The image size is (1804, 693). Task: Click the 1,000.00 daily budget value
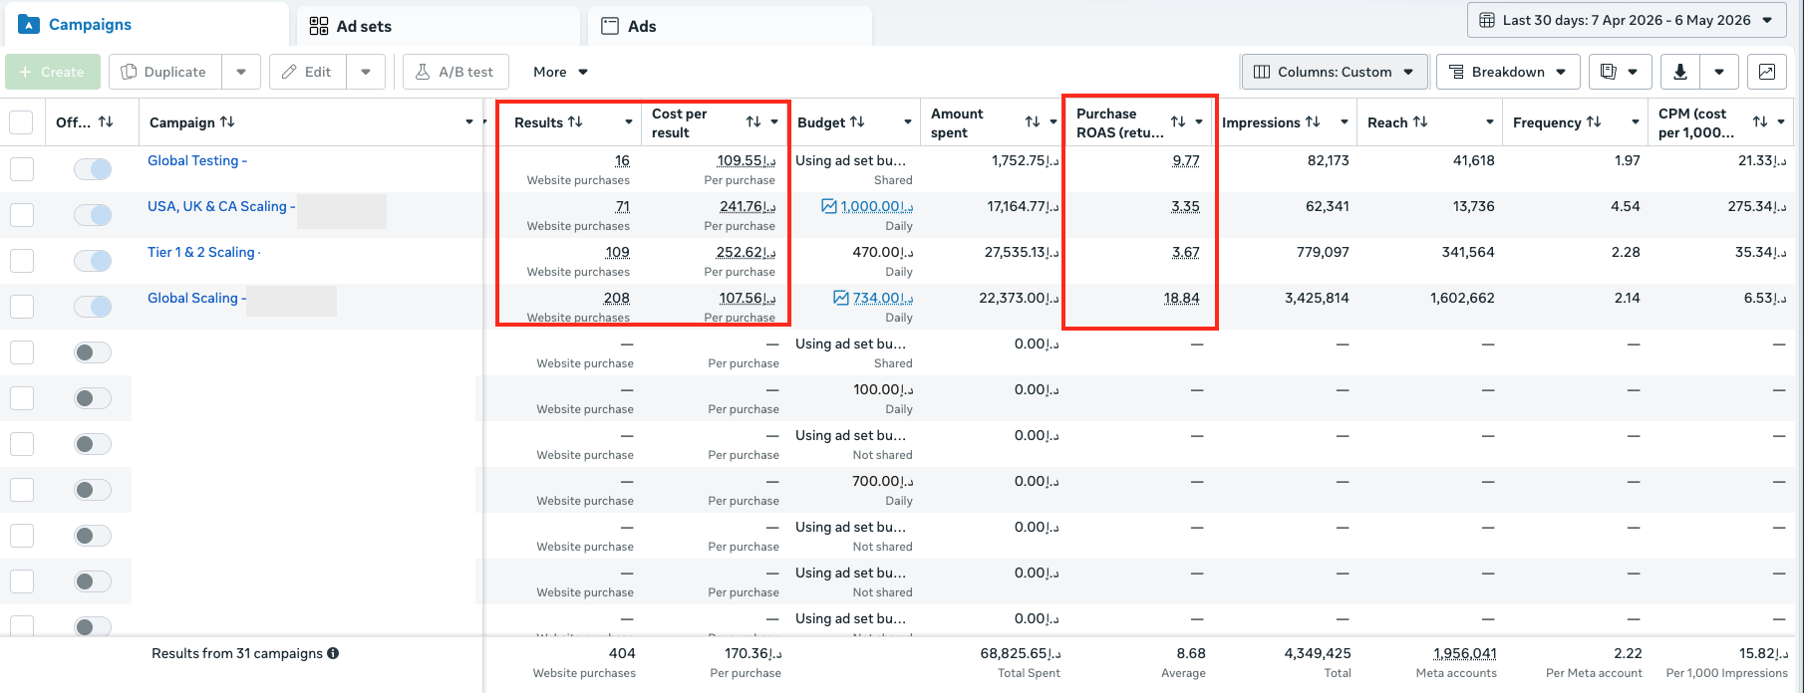877,206
